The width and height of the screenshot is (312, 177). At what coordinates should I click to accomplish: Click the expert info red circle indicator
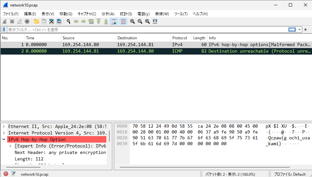pyautogui.click(x=6, y=174)
